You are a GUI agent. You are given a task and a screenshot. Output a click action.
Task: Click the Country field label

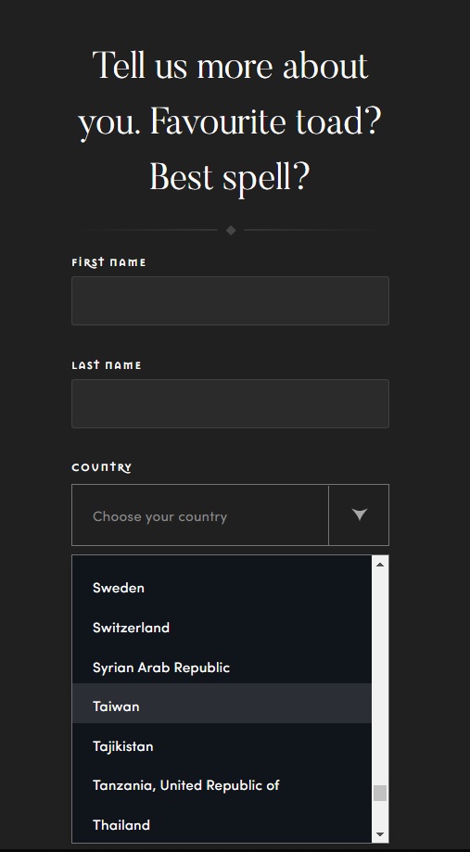[102, 467]
